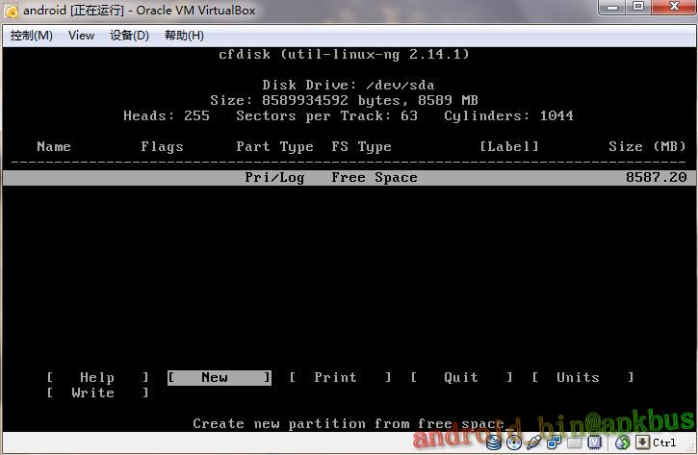Open the 设备(D) menu
The image size is (698, 455).
pos(129,36)
